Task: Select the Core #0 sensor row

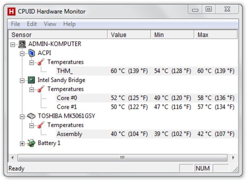Action: (146, 98)
